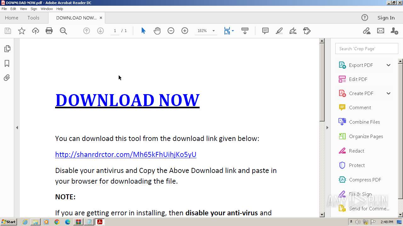Open the Sign document pen icon
Image resolution: width=403 pixels, height=226 pixels.
pyautogui.click(x=293, y=31)
